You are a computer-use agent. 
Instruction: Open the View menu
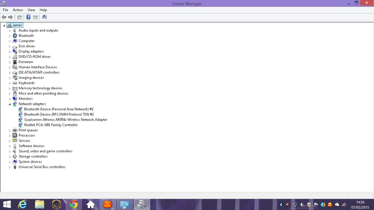tap(31, 10)
